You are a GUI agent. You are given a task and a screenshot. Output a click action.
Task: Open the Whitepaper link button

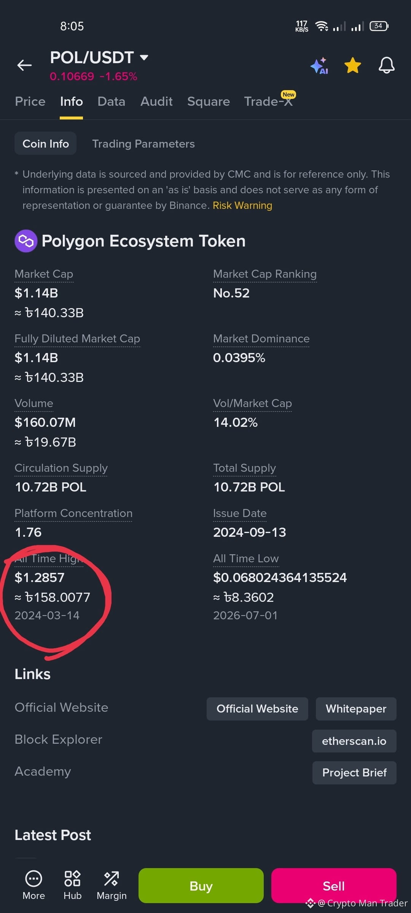pos(356,709)
